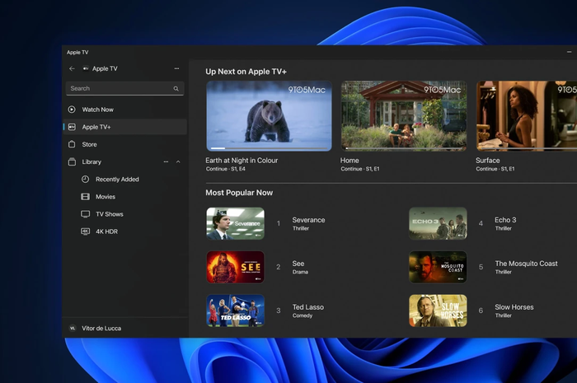577x383 pixels.
Task: Click 'Continue · S1, E1' under Home
Action: (360, 169)
